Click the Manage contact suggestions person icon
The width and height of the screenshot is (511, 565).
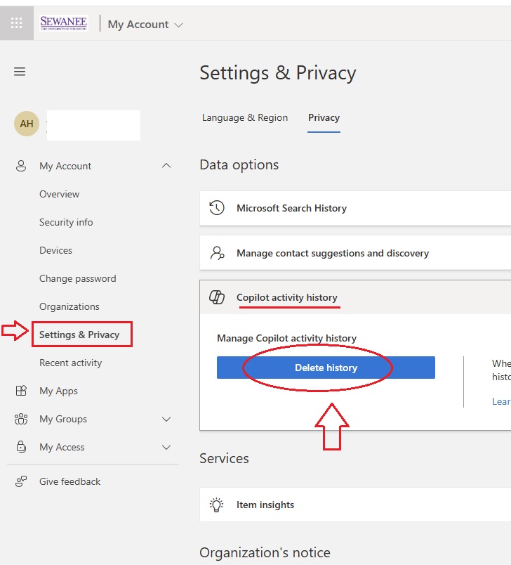(x=218, y=253)
